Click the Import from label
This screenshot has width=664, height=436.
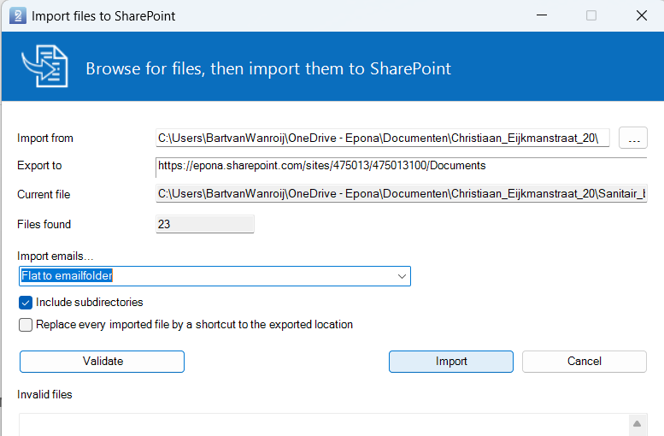pyautogui.click(x=45, y=138)
